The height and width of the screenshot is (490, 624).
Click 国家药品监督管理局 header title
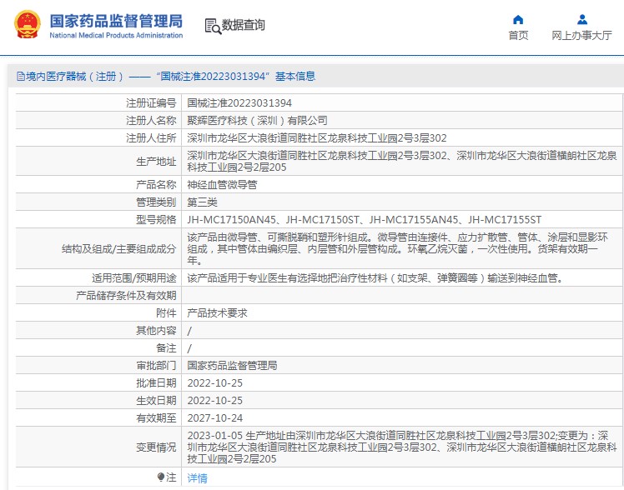pyautogui.click(x=116, y=21)
